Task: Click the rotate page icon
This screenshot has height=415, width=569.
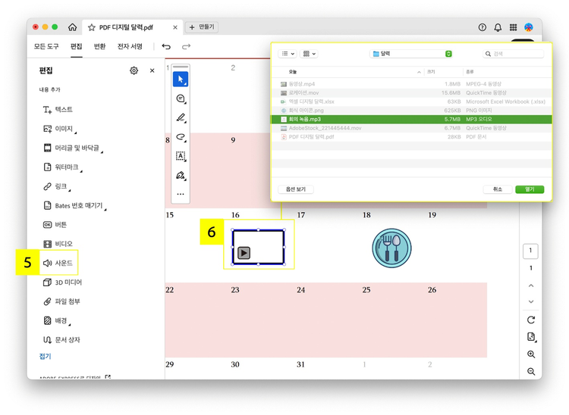Action: 531,320
